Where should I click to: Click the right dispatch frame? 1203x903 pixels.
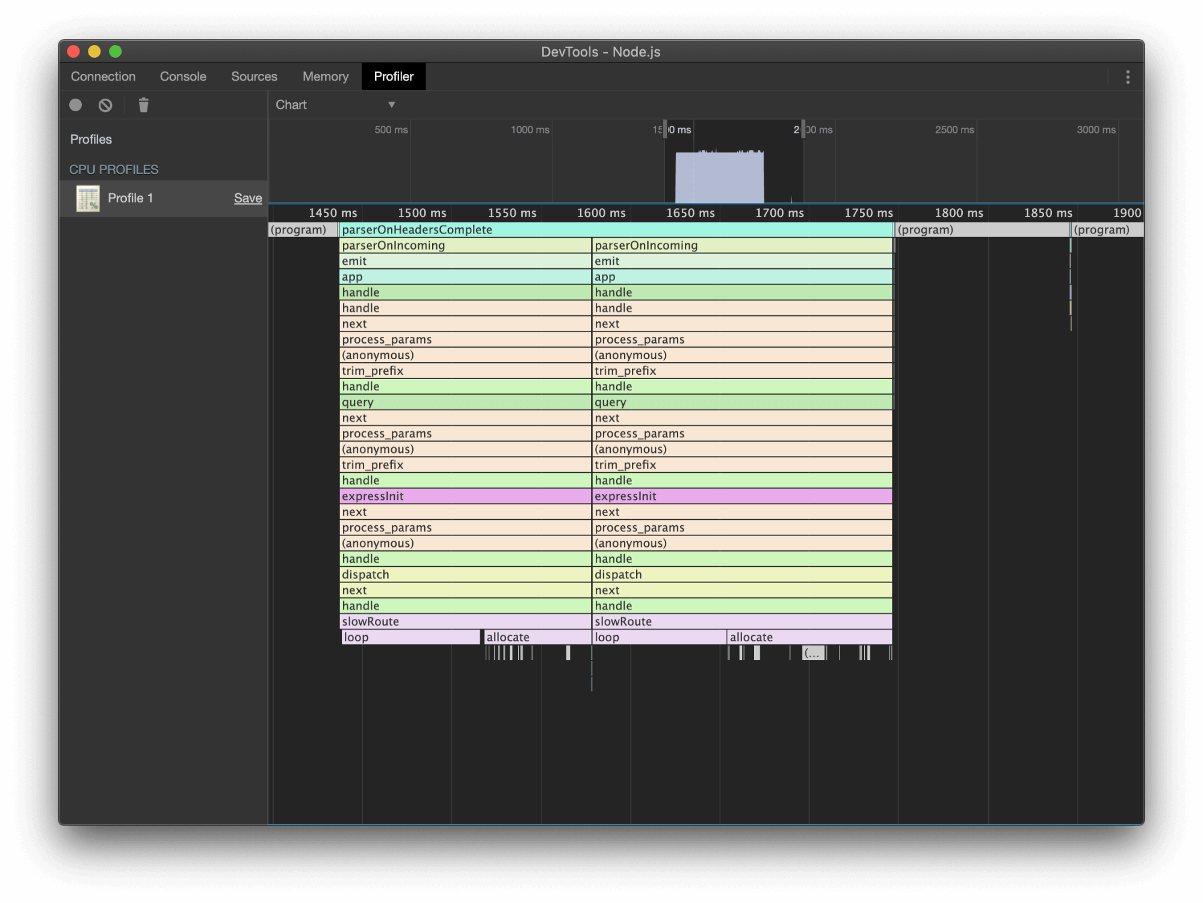pos(742,575)
